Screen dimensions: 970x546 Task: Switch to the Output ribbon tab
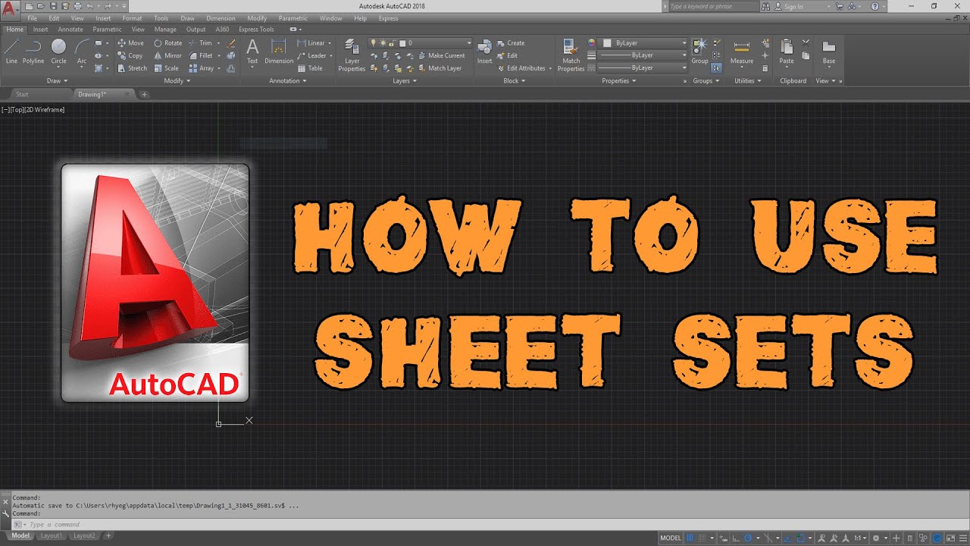click(x=196, y=30)
